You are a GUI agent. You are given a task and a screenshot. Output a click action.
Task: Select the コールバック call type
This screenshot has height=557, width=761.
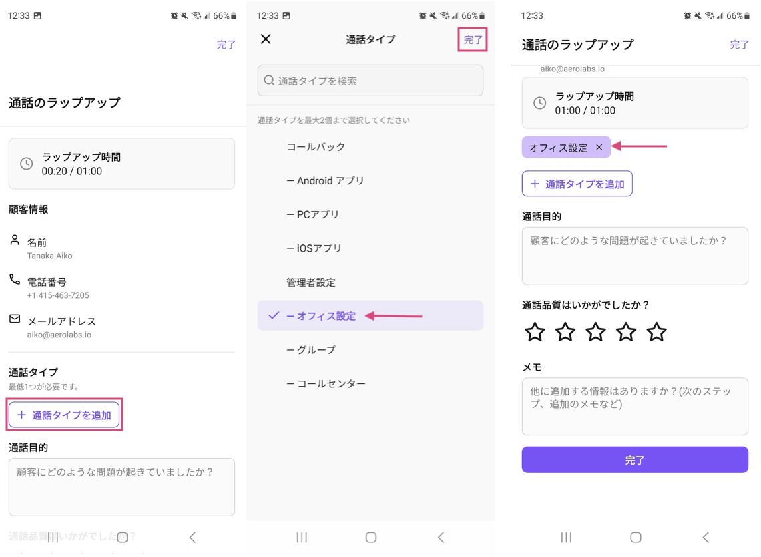[x=316, y=147]
